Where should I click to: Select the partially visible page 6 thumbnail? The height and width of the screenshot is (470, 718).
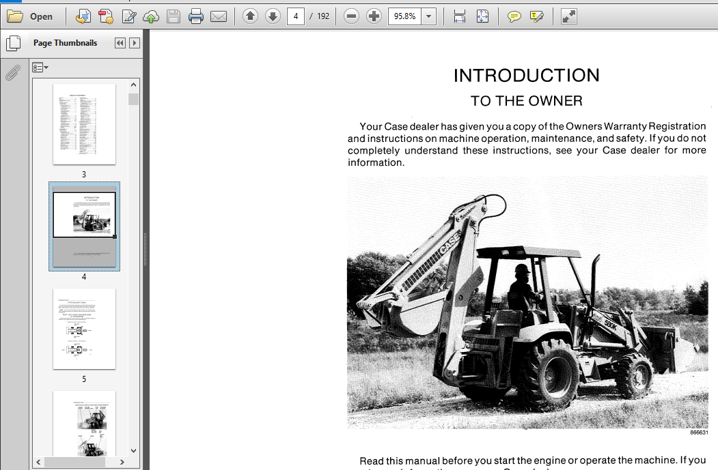pos(84,424)
